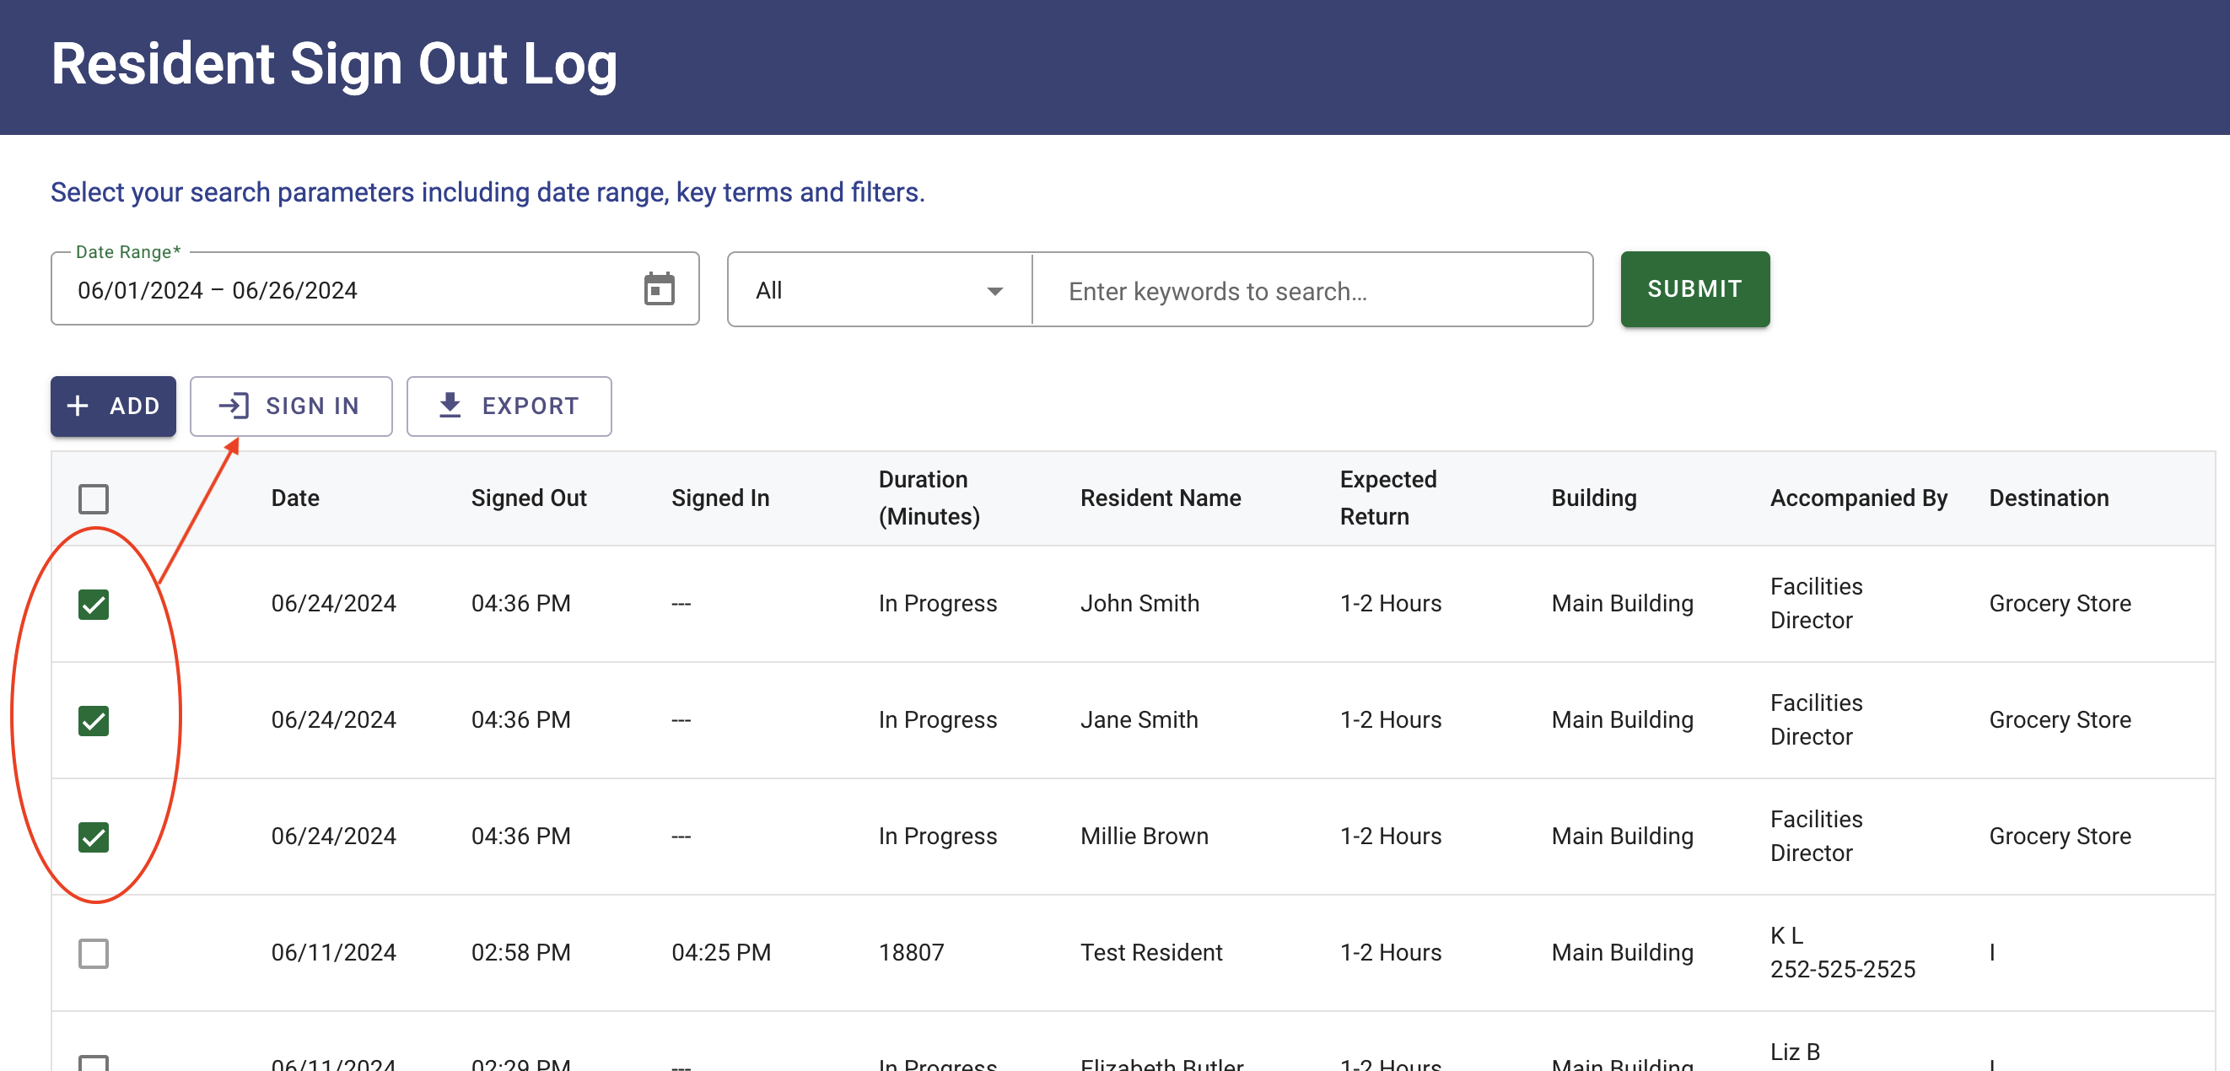Click the SUBMIT button

tap(1694, 288)
